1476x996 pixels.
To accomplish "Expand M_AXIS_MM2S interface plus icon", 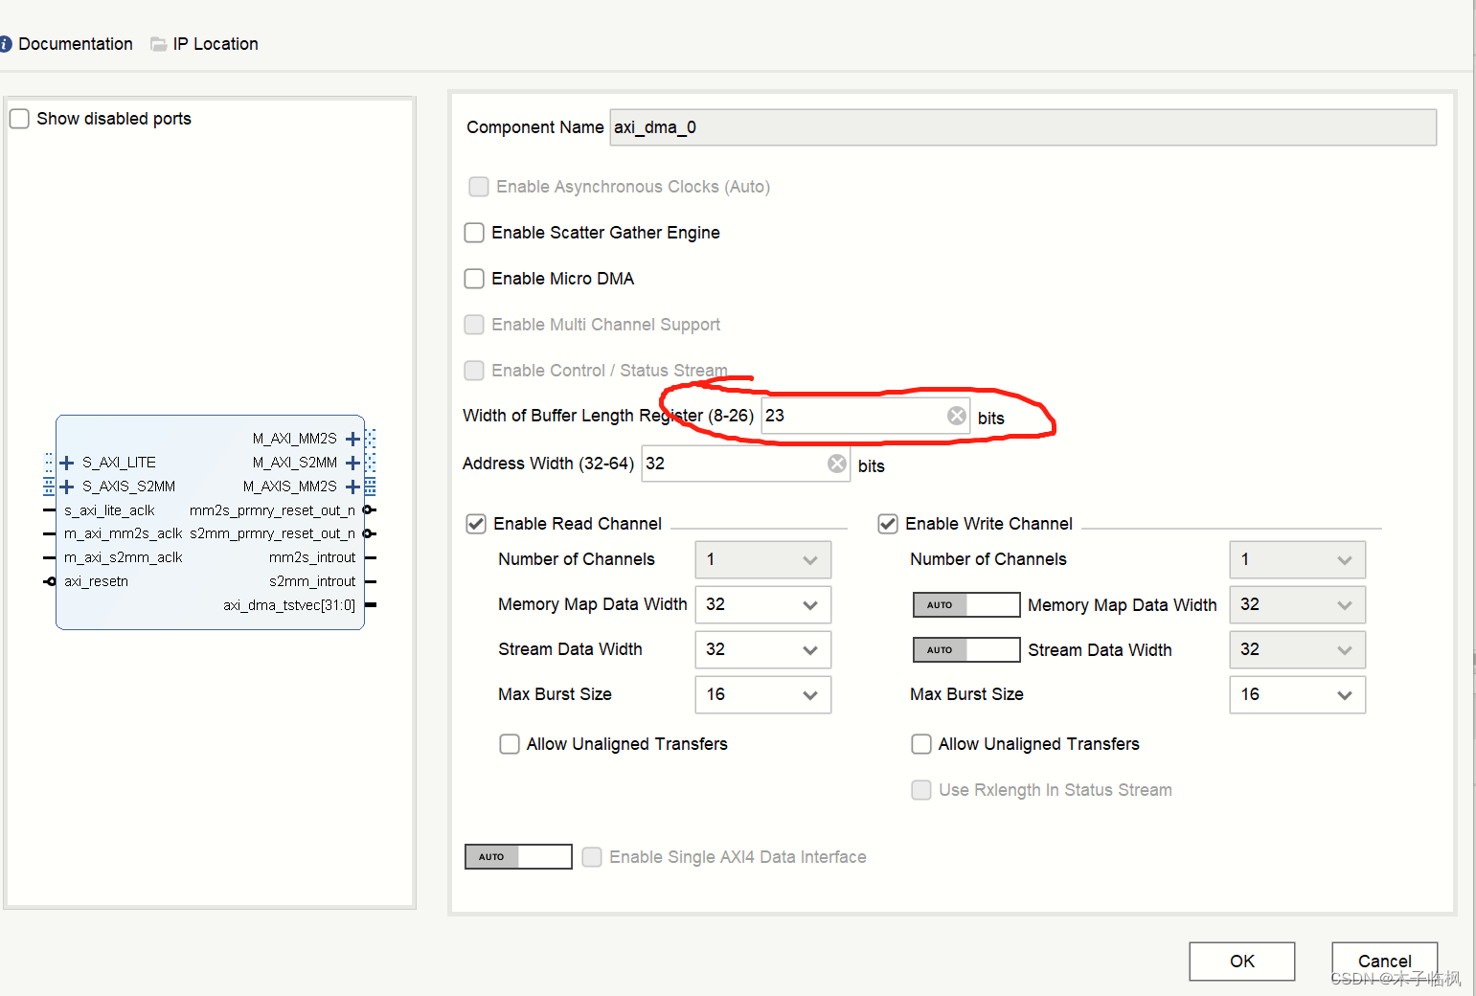I will (x=352, y=486).
